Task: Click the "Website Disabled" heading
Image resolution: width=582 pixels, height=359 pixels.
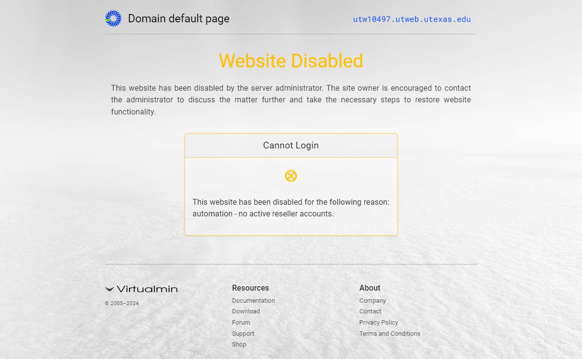Action: pos(291,61)
